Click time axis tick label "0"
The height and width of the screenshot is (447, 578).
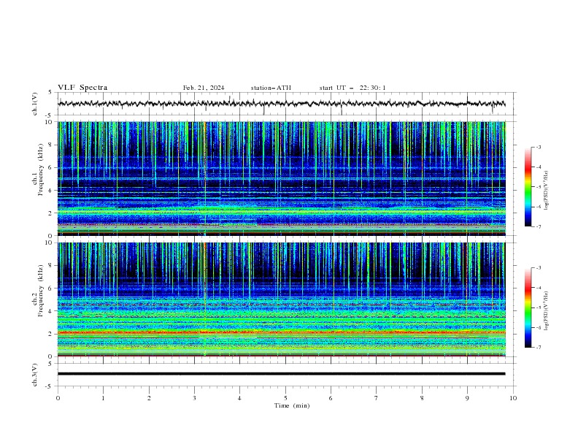(x=58, y=398)
